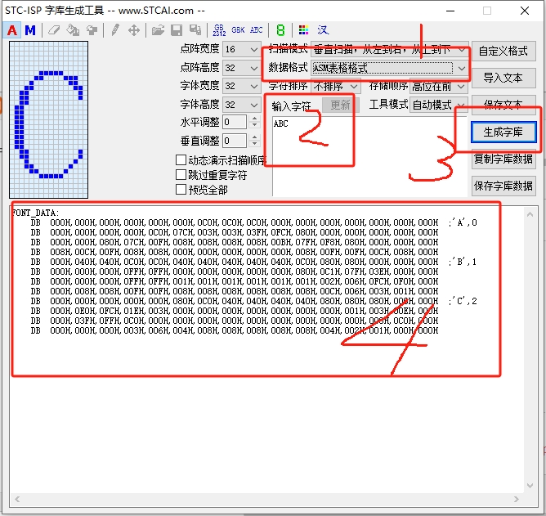Click the ;'B',1 comment text
The image size is (546, 516).
tap(463, 262)
